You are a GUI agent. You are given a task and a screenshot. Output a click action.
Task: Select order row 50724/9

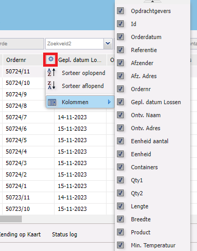pyautogui.click(x=16, y=94)
